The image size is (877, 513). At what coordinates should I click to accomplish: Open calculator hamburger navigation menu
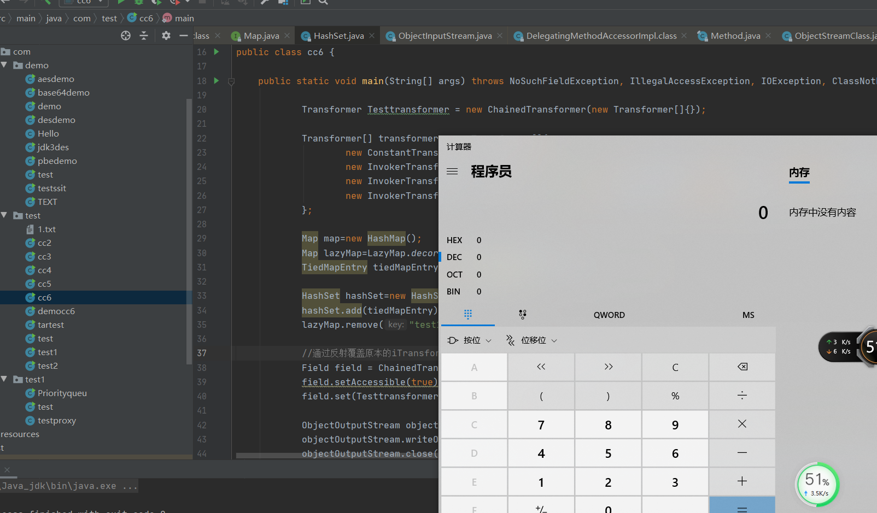coord(452,172)
